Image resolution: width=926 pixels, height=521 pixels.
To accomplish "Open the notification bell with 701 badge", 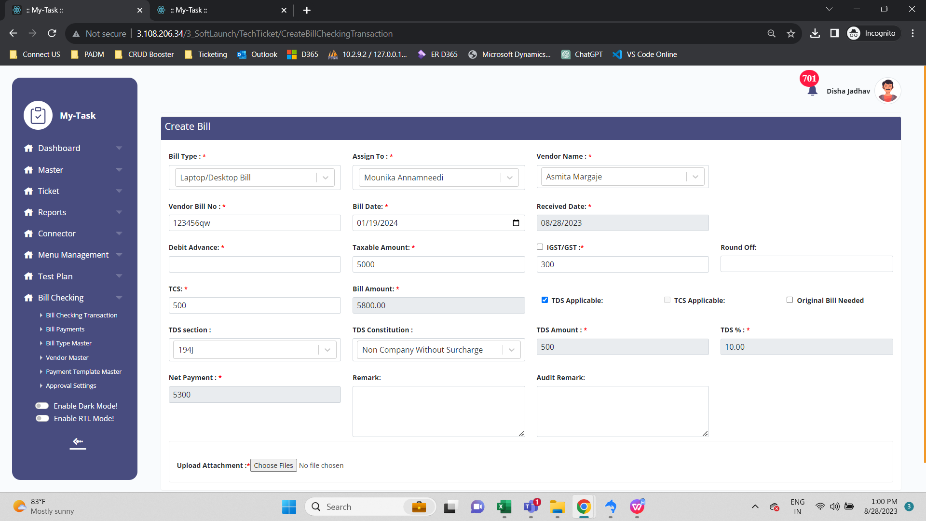I will coord(812,90).
